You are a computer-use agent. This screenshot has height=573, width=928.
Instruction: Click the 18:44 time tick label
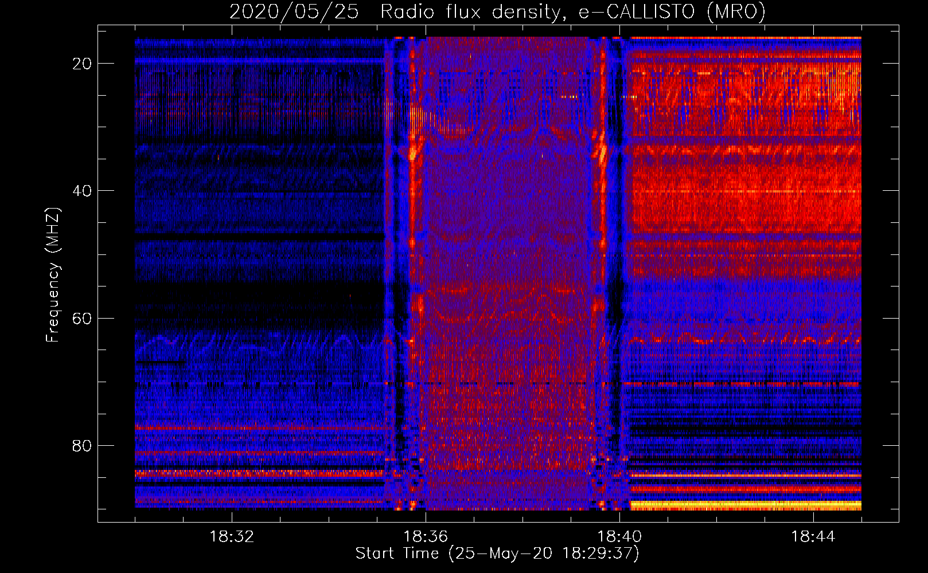tap(813, 537)
